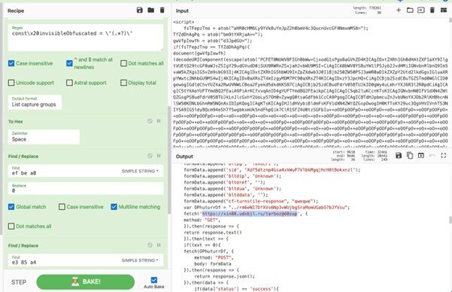452x292 pixels.
Task: Toggle ^ and $ match at newlines
Action: tap(69, 63)
